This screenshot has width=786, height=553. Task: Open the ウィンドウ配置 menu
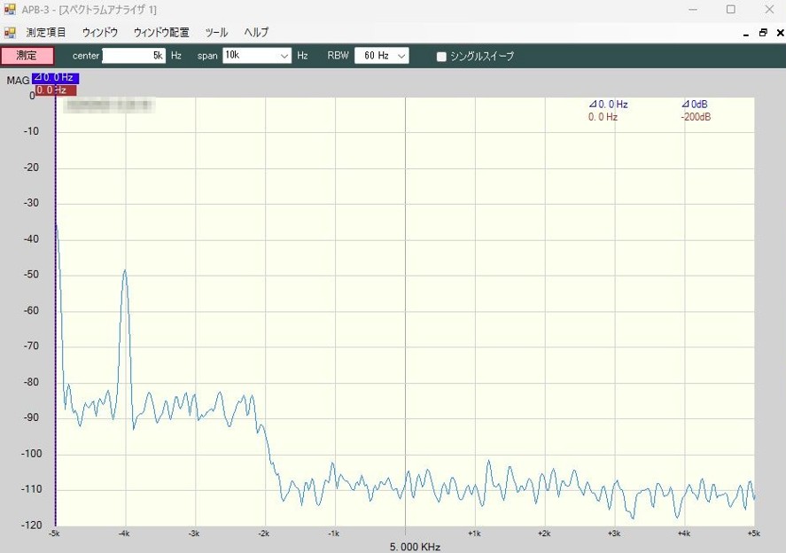tap(161, 33)
